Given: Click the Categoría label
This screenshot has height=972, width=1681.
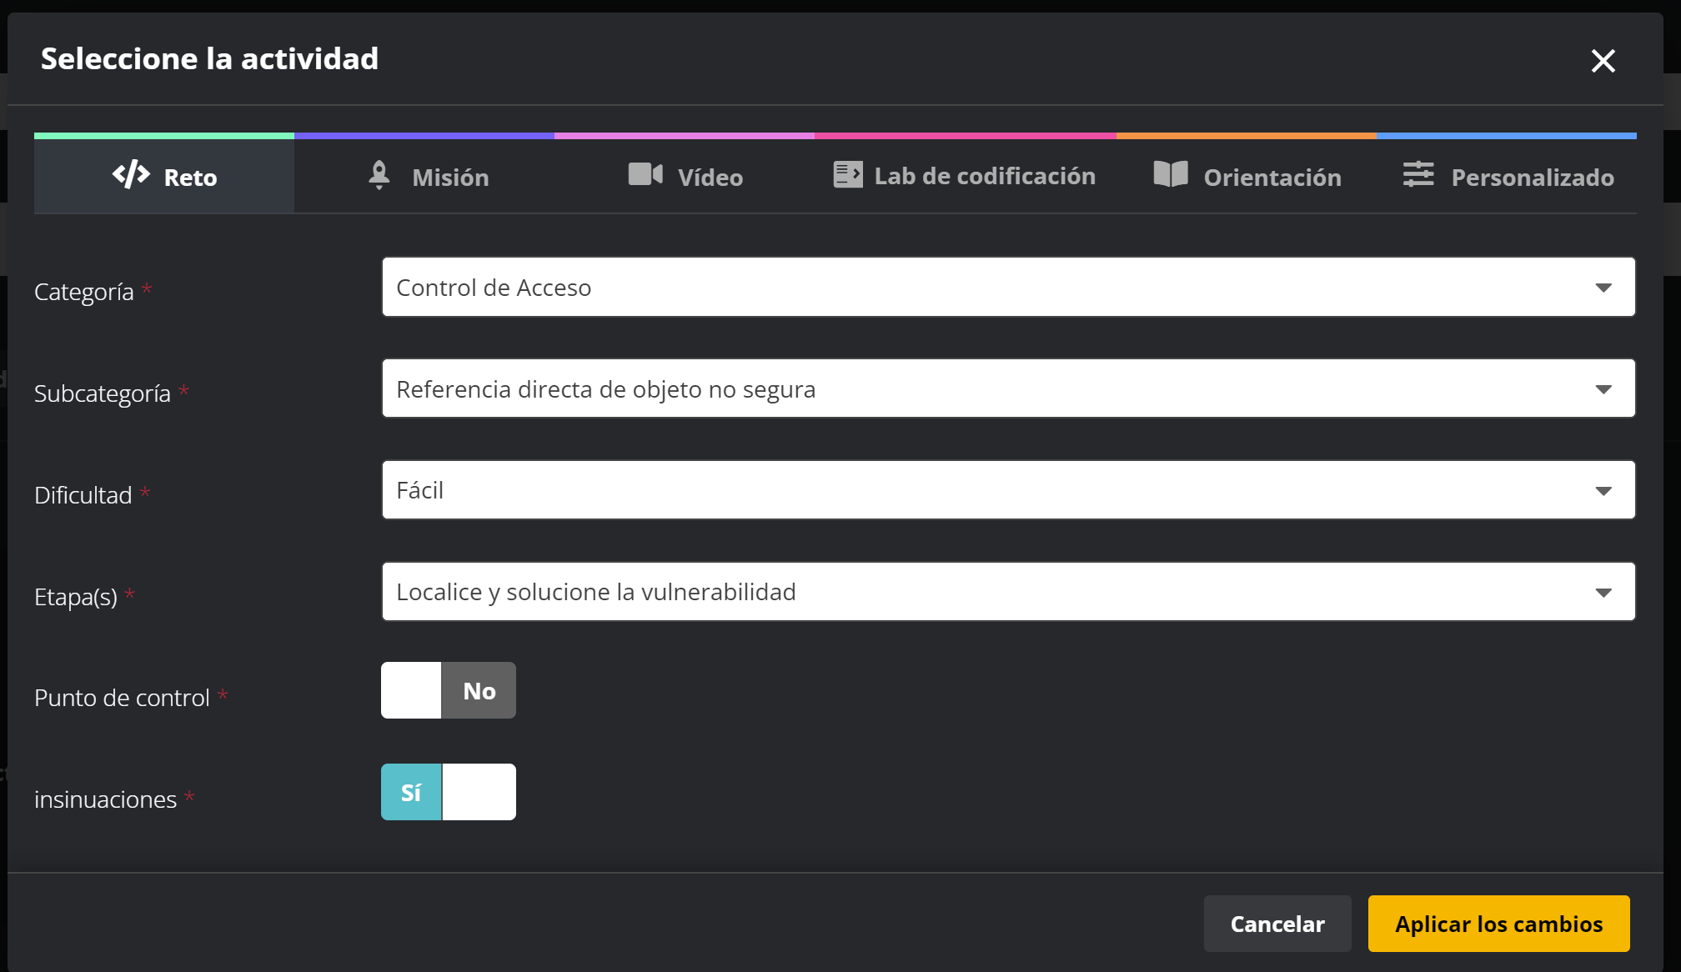Looking at the screenshot, I should [x=84, y=292].
